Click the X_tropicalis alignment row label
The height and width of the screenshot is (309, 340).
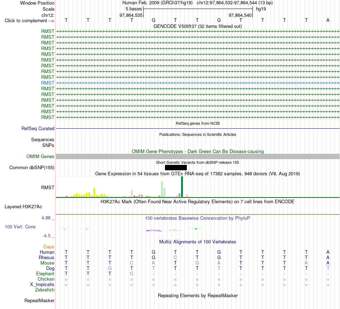click(42, 285)
